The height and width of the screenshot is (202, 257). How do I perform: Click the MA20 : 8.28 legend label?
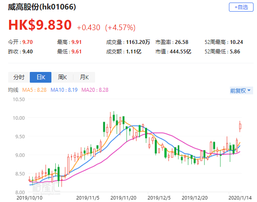[95, 90]
